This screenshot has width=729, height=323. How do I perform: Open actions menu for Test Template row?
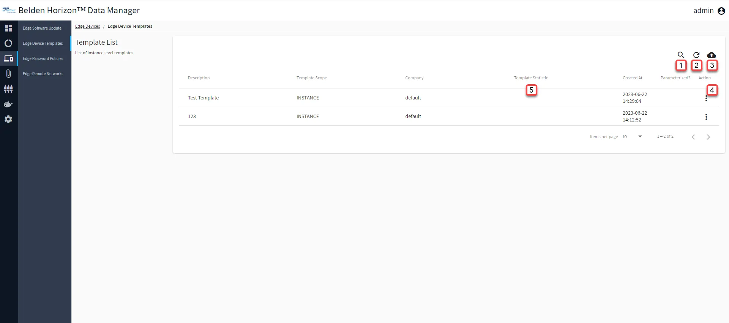706,98
